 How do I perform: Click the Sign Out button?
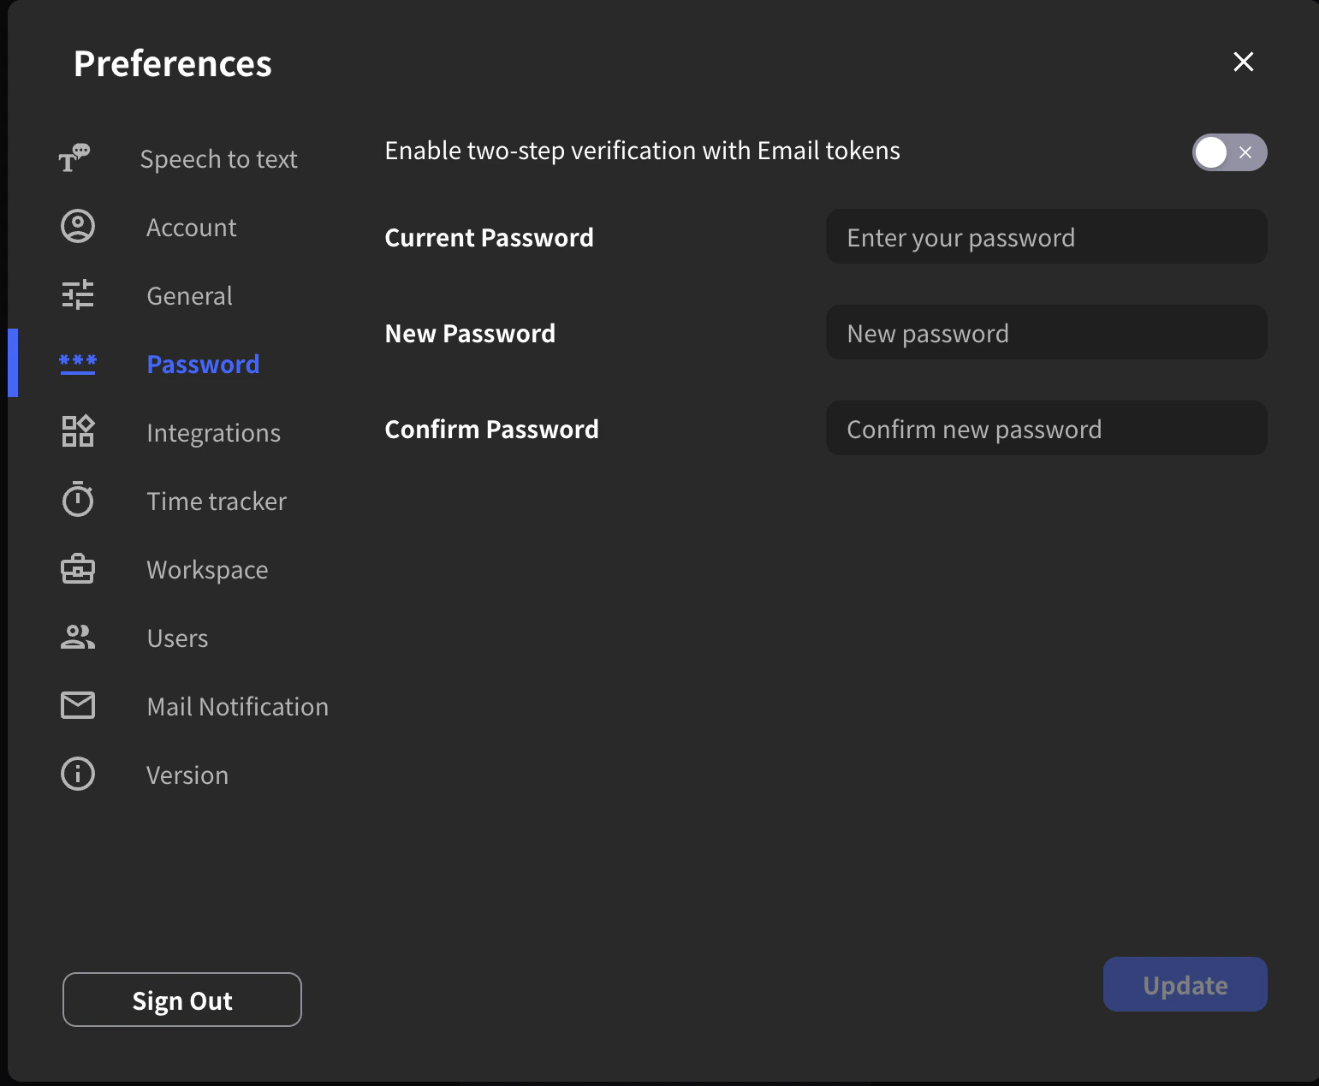(x=181, y=999)
